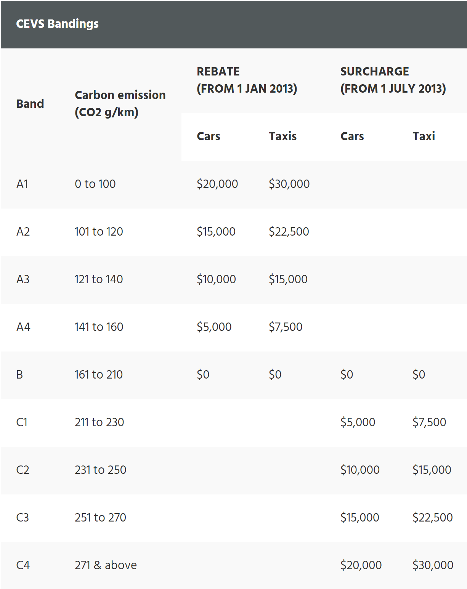Click the $7,500 taxi rebate for A4
This screenshot has width=467, height=589.
[x=286, y=327]
